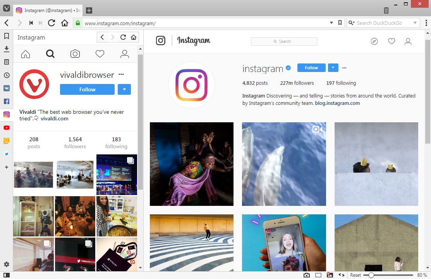Image resolution: width=431 pixels, height=279 pixels.
Task: Open the Notes panel icon
Action: (x=6, y=62)
